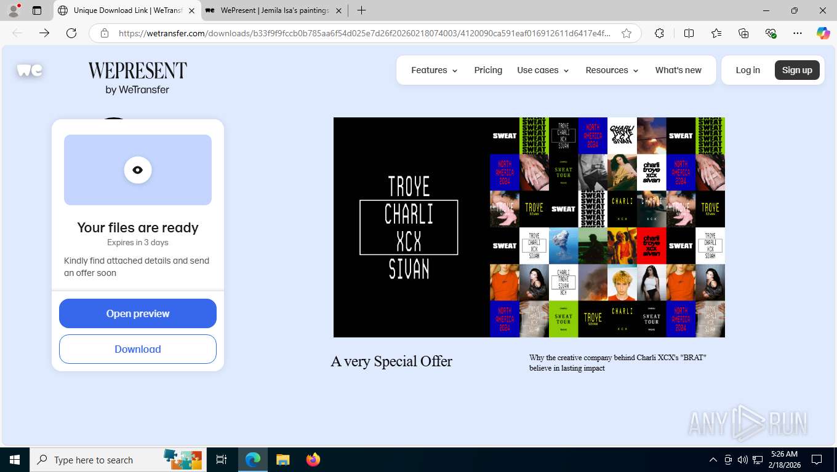Open the Extensions puzzle icon

(659, 33)
